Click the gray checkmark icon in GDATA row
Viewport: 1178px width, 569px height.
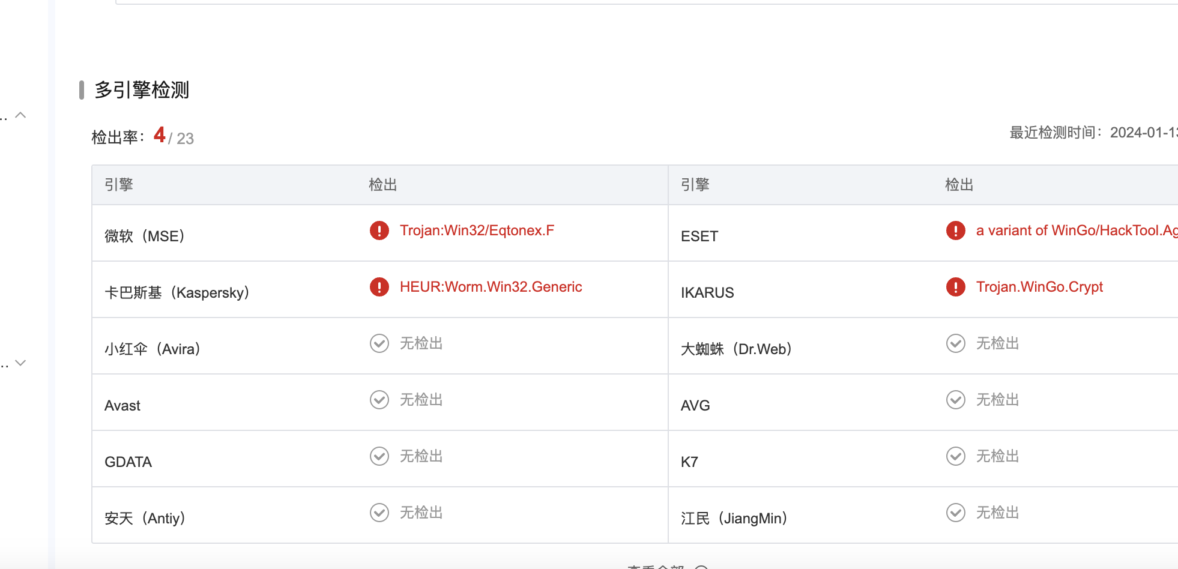click(x=379, y=456)
